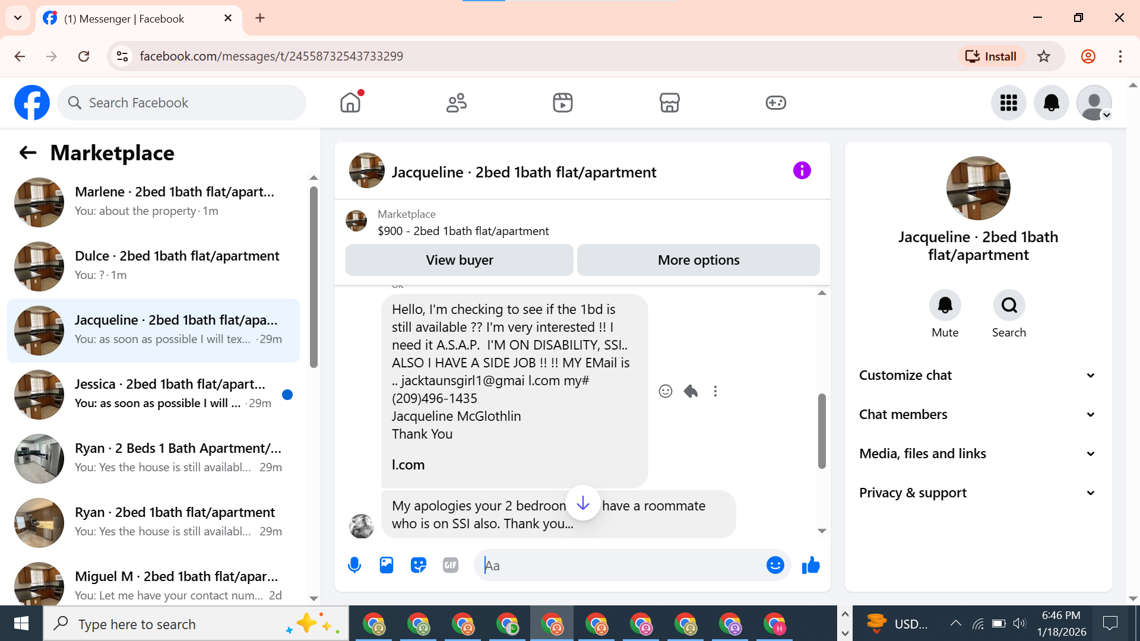Click the View buyer button
Image resolution: width=1140 pixels, height=641 pixels.
pyautogui.click(x=459, y=260)
